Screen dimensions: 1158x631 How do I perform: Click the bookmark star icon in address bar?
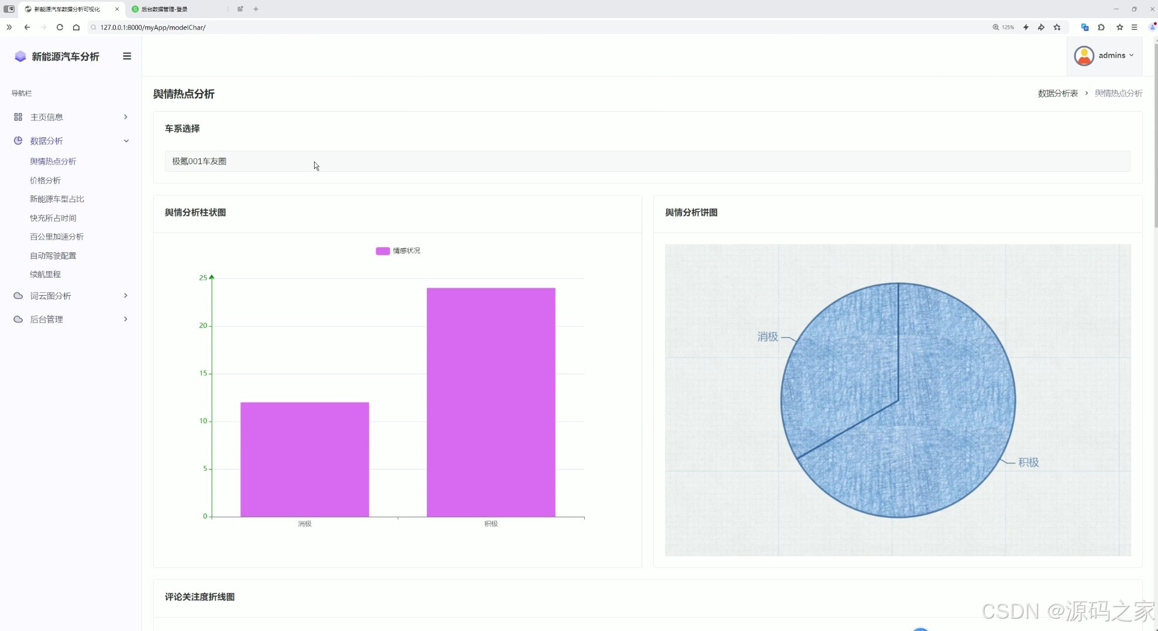click(1057, 27)
